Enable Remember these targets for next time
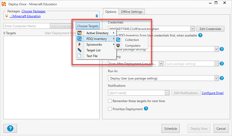The image size is (232, 136). (x=110, y=101)
